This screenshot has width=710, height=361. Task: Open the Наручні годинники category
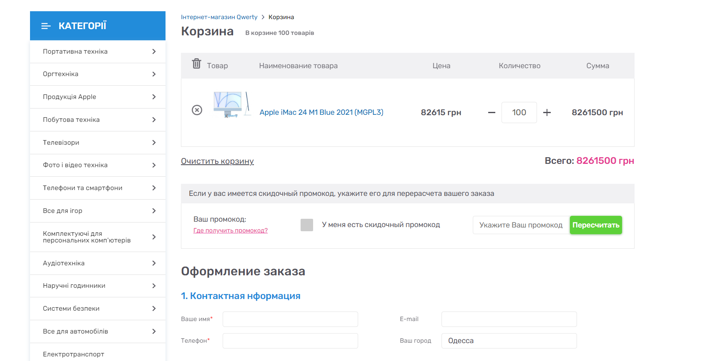pos(74,286)
